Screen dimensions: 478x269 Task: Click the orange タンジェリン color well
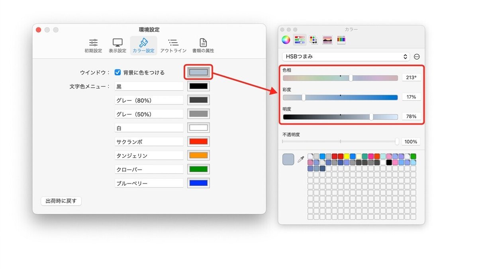198,155
